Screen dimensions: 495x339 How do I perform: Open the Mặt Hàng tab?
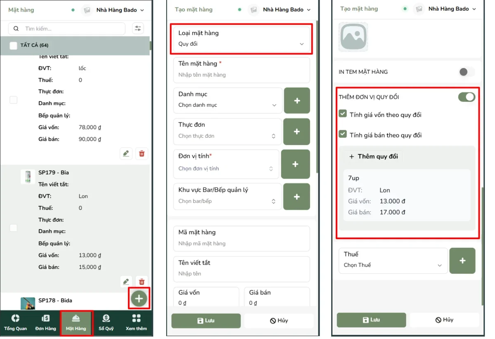76,323
